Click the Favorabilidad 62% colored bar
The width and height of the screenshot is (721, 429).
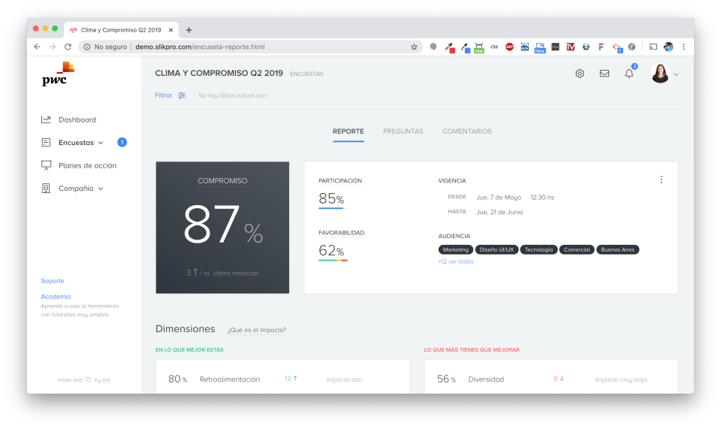pos(333,260)
